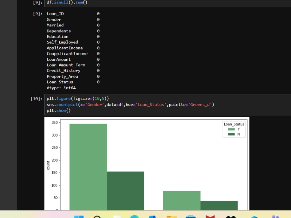Click the 'count' y-axis label
The width and height of the screenshot is (291, 218).
tap(48, 165)
